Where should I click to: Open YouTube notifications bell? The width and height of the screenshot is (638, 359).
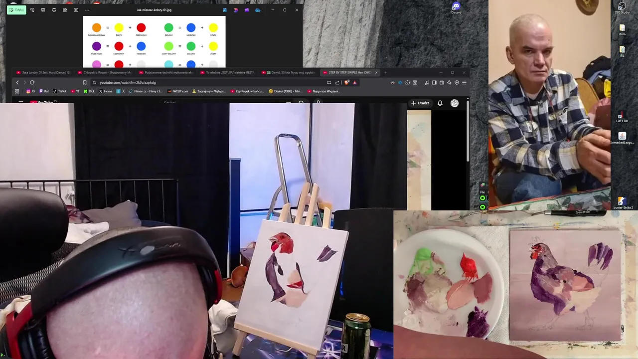[440, 103]
